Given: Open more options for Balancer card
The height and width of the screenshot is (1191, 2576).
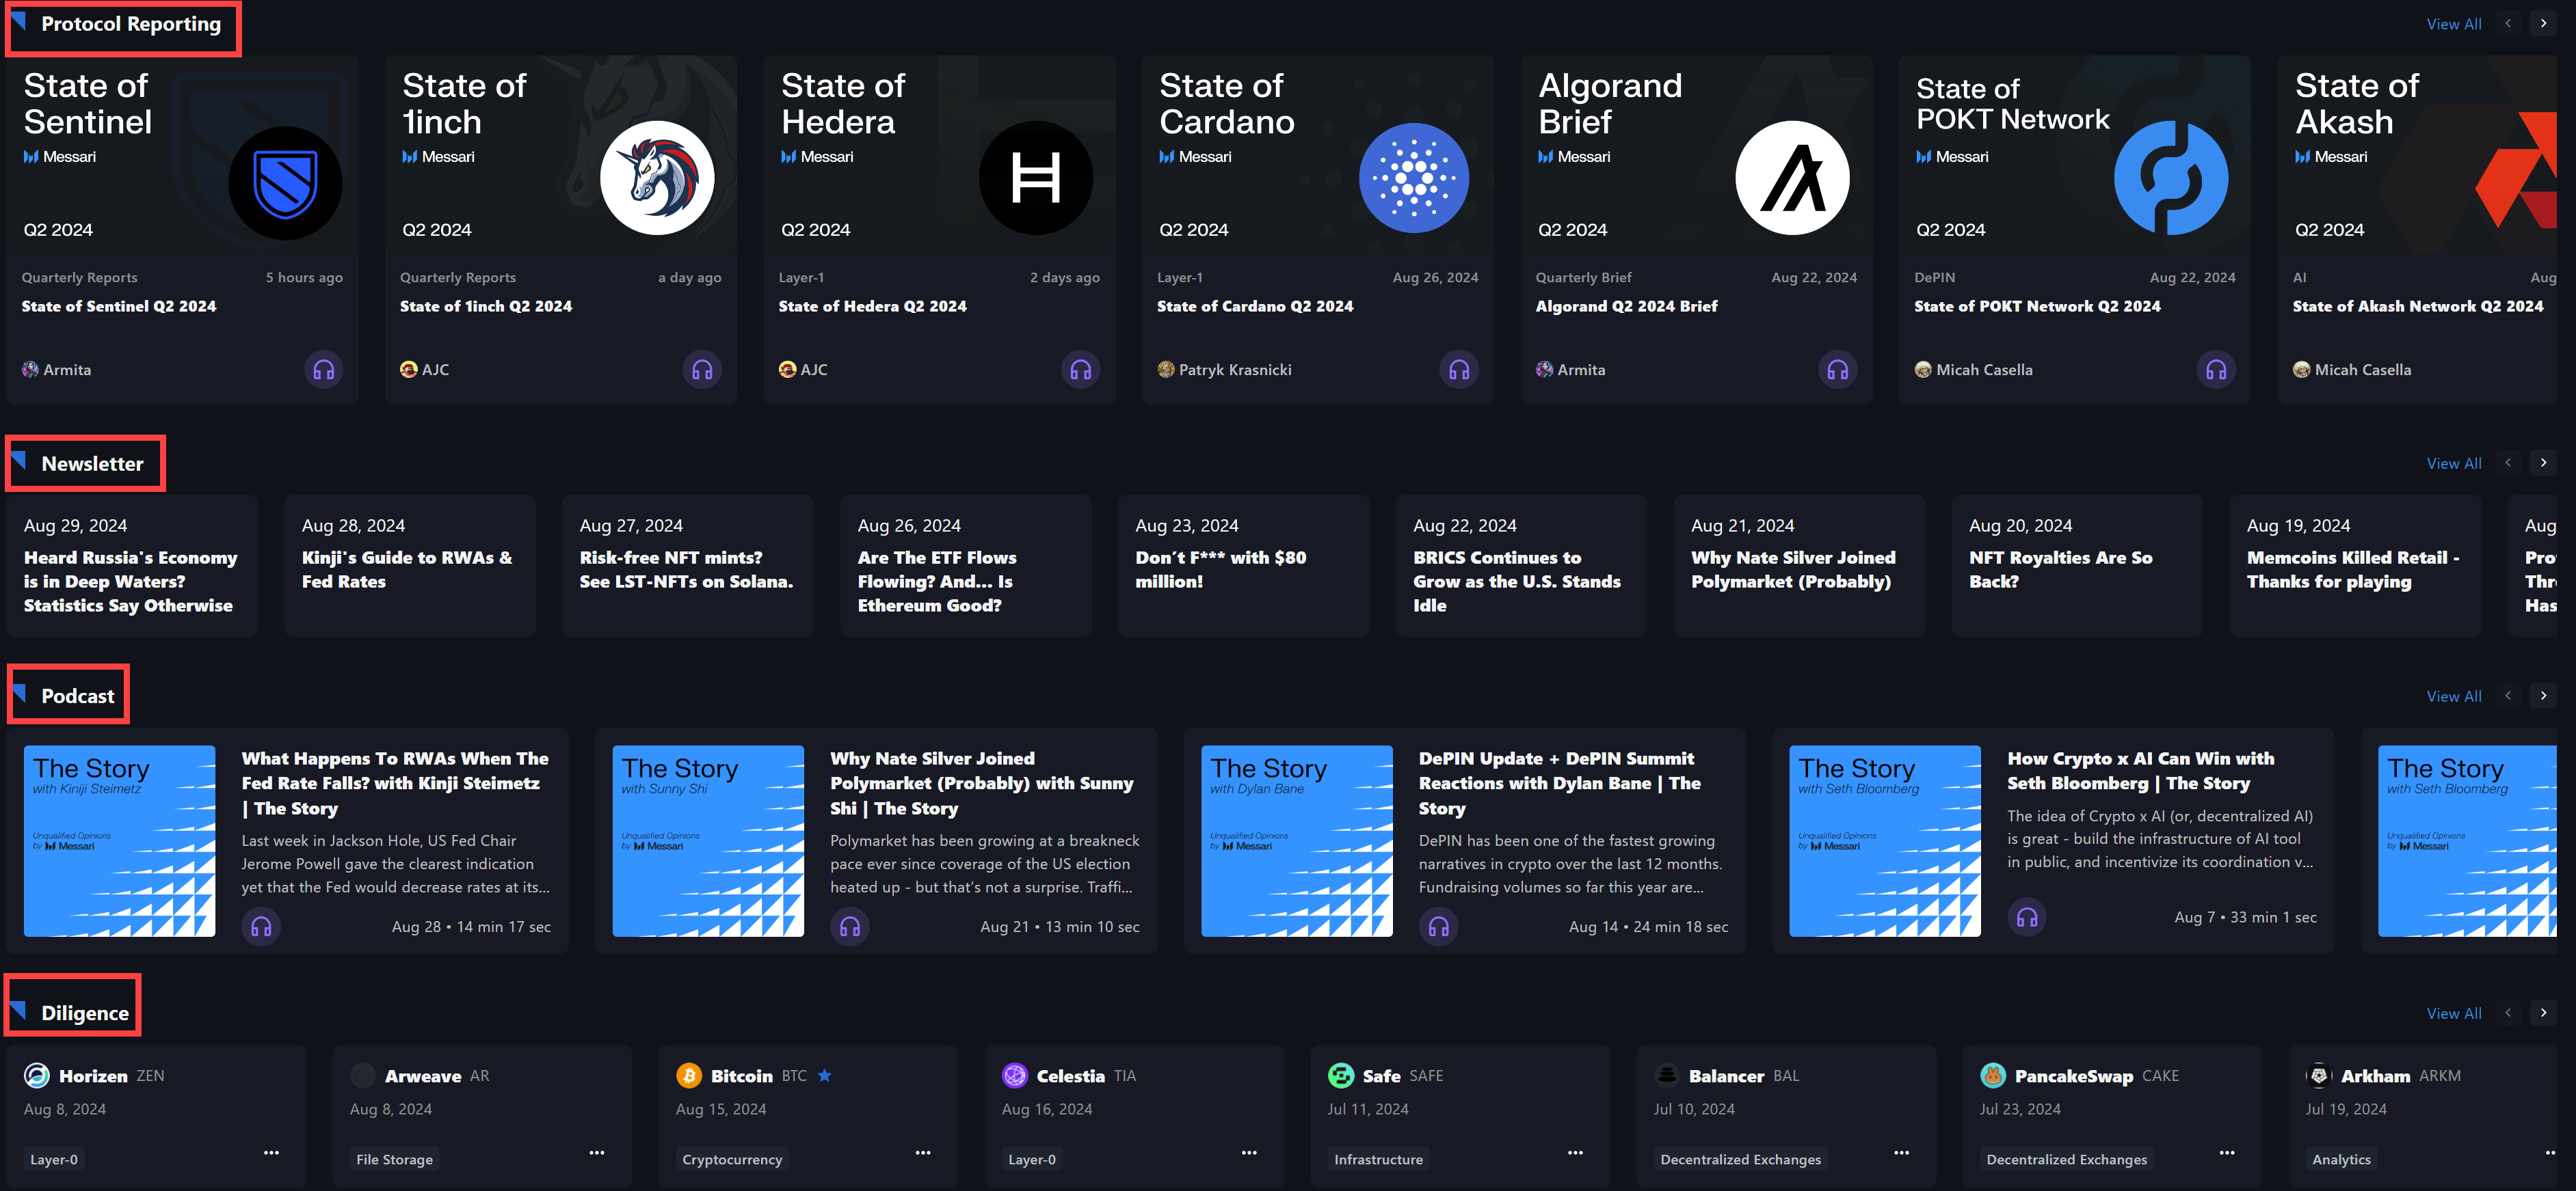Looking at the screenshot, I should point(1901,1152).
